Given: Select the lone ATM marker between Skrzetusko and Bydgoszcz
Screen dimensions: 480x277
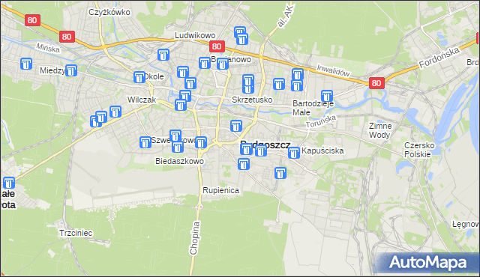Looking at the screenshot, I should pyautogui.click(x=236, y=126).
